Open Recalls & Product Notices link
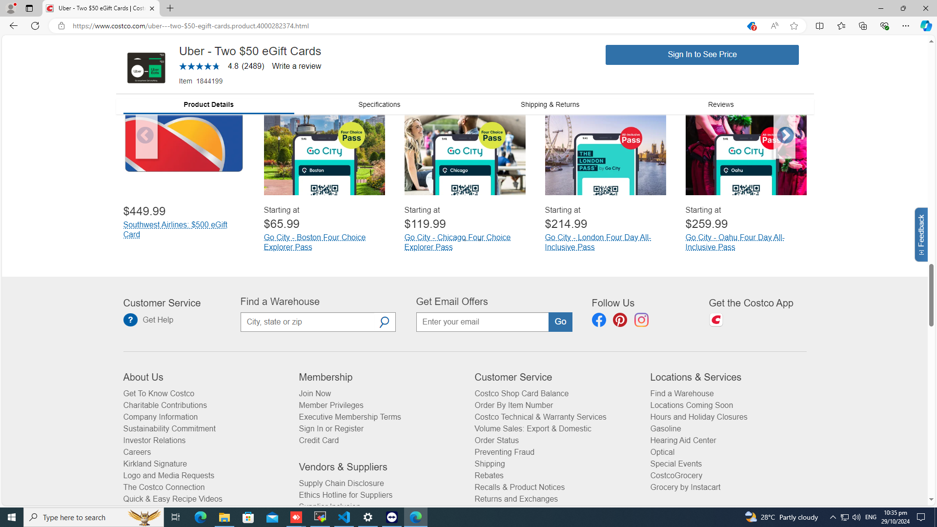Screen dimensions: 937x527 [519, 487]
